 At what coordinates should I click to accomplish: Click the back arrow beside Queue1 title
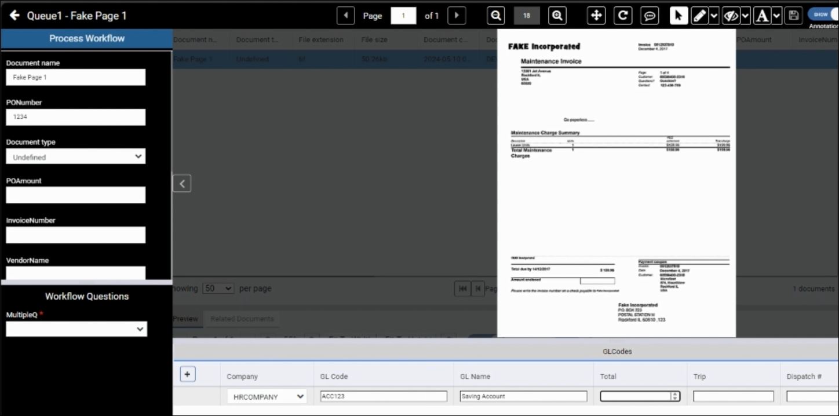tap(14, 16)
